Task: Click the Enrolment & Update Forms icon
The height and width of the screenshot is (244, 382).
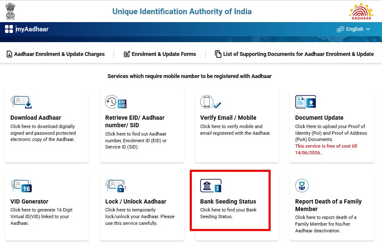Action: tap(127, 54)
